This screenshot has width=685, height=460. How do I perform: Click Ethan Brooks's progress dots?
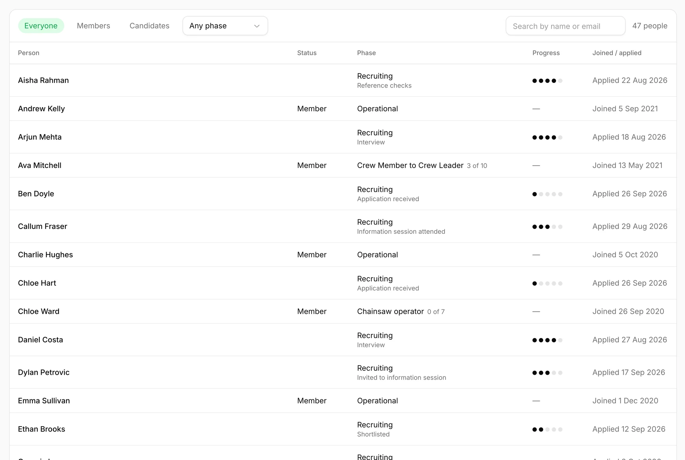point(547,430)
